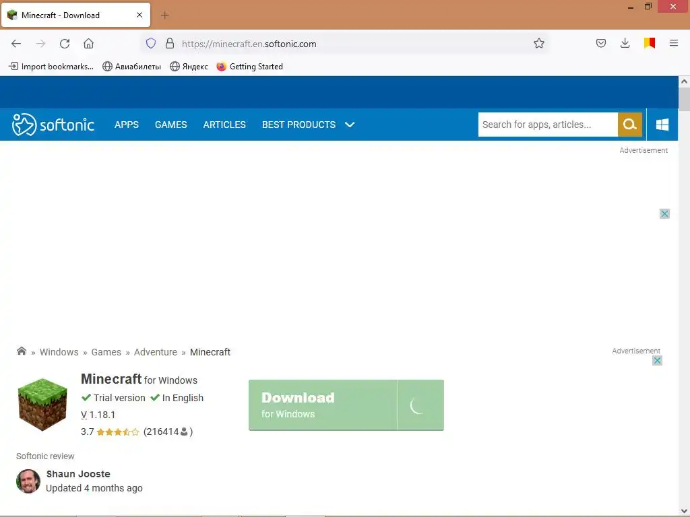Click the star rating icons

pyautogui.click(x=117, y=432)
